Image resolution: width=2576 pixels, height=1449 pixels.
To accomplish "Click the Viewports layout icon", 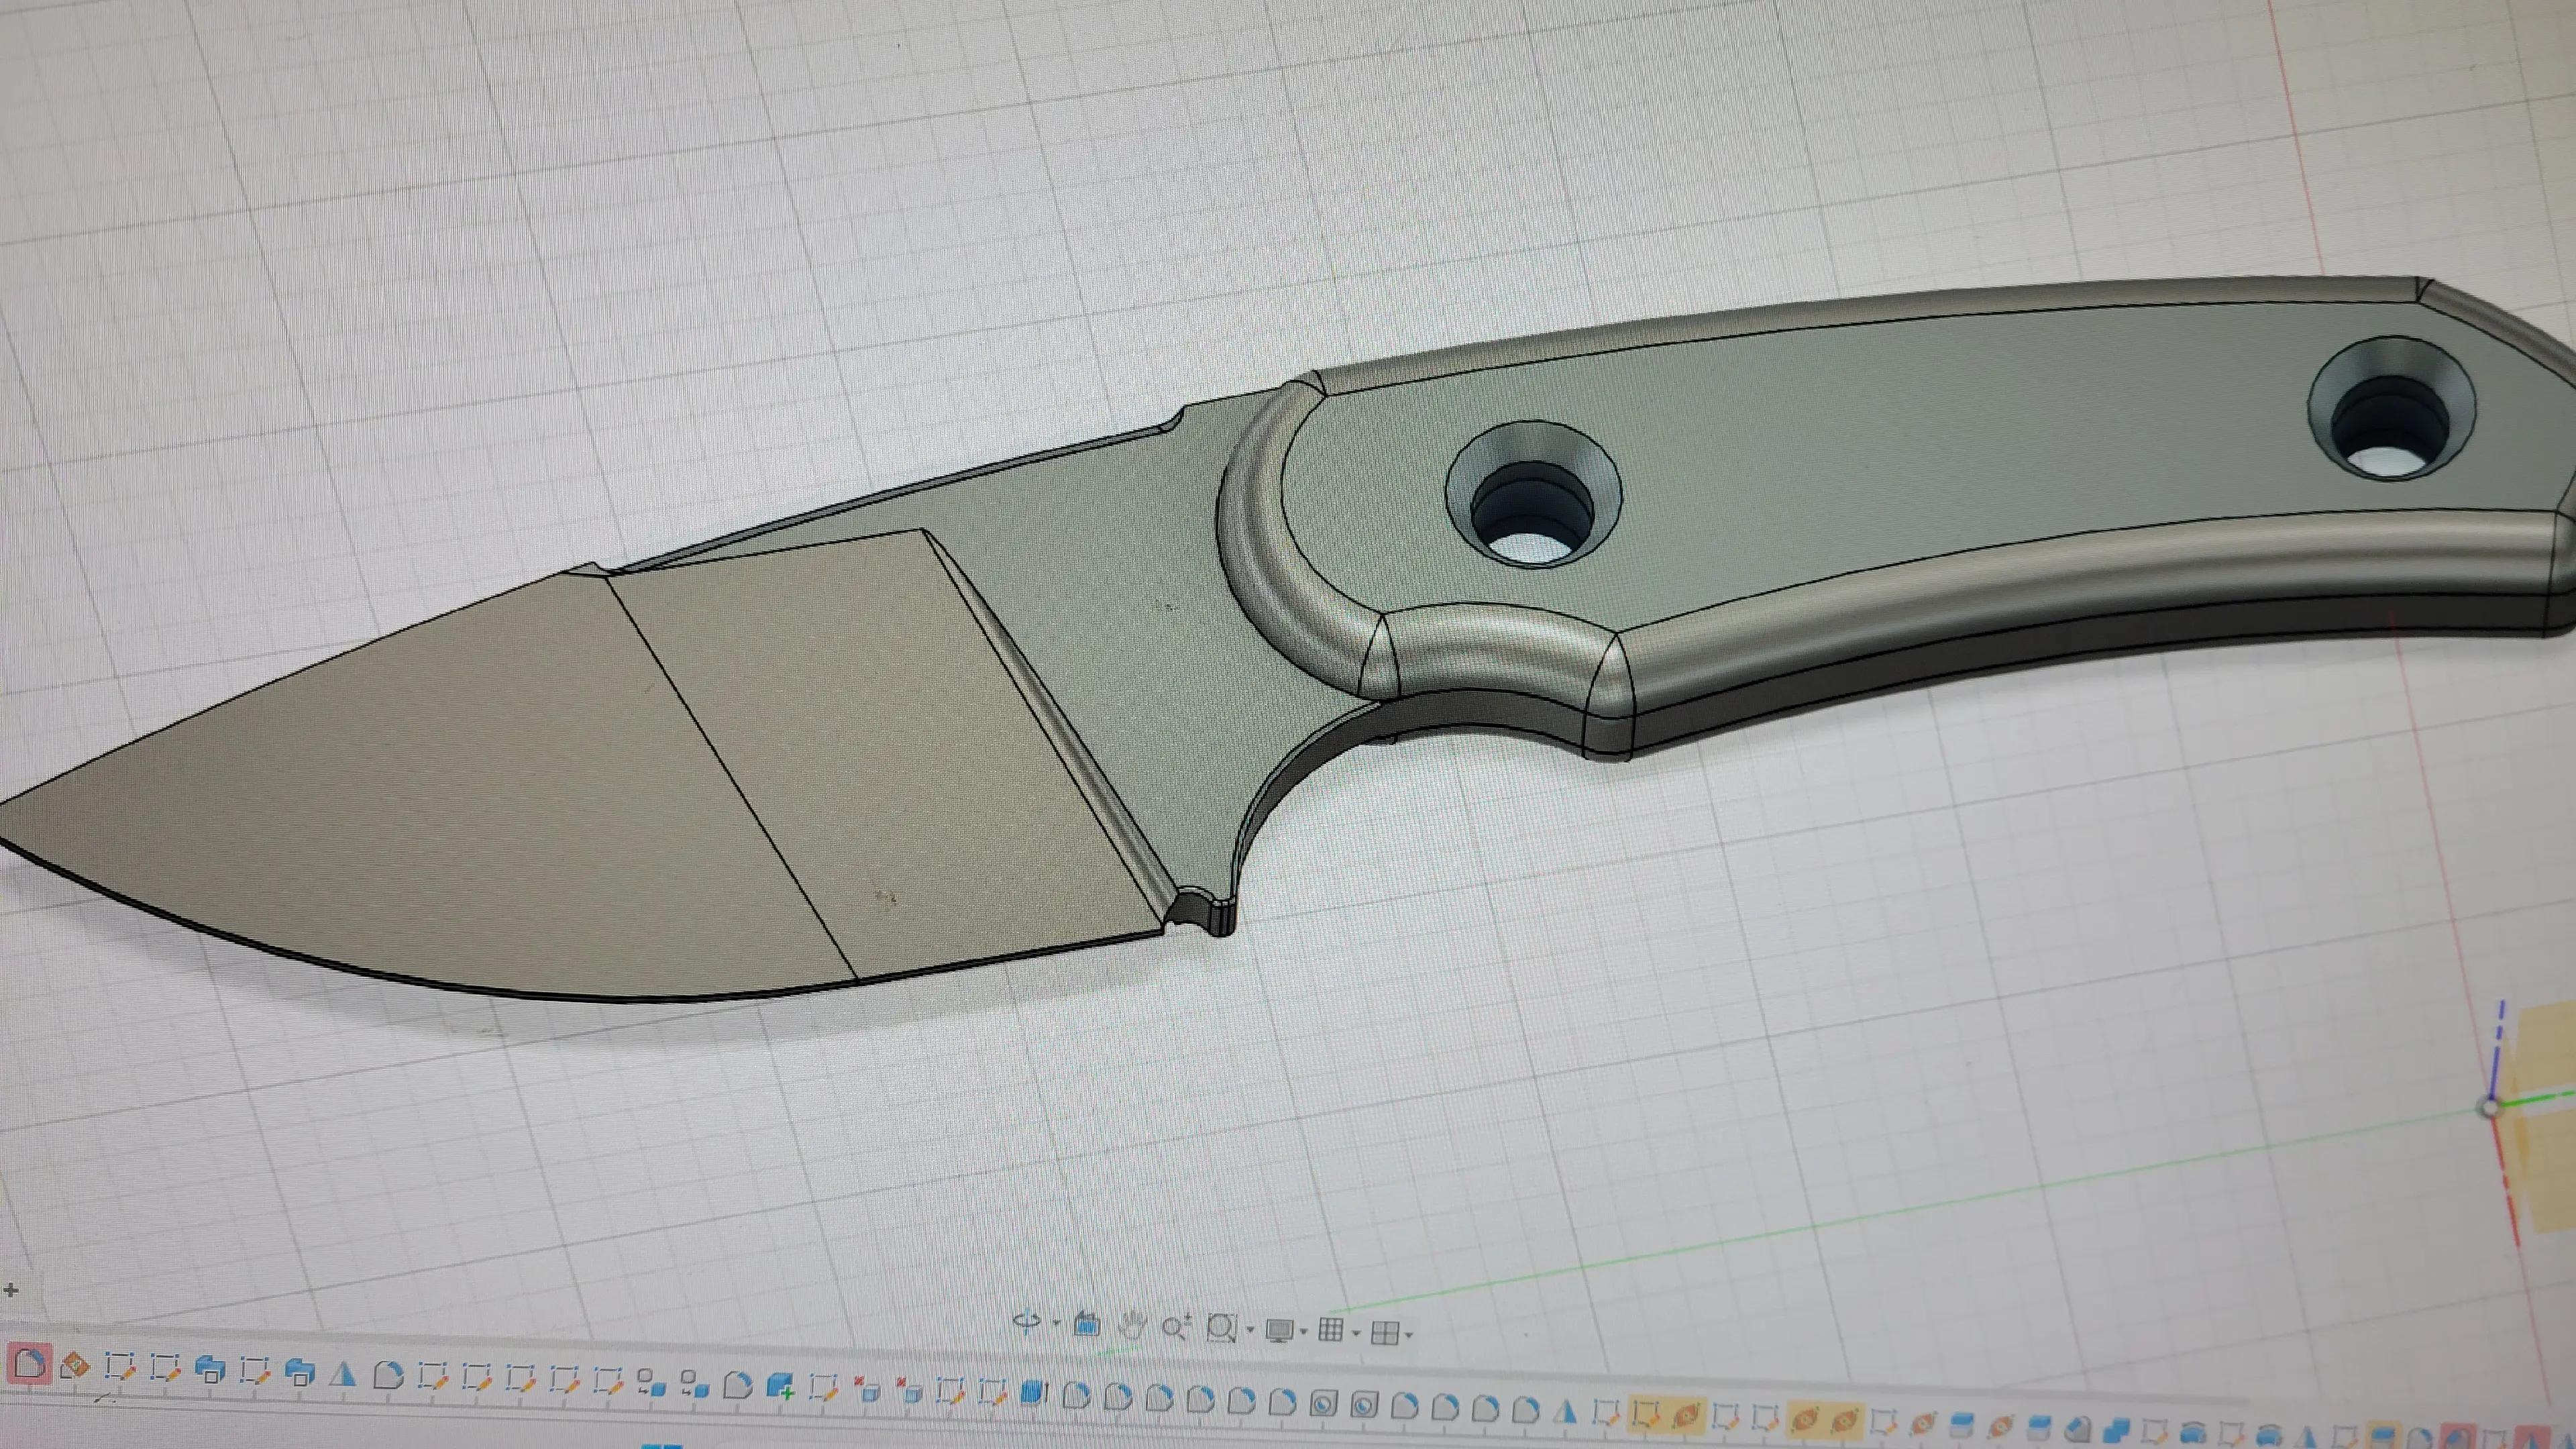I will click(1384, 1333).
